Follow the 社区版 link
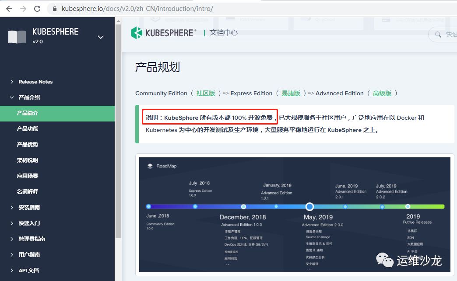Image resolution: width=457 pixels, height=281 pixels. click(x=205, y=94)
